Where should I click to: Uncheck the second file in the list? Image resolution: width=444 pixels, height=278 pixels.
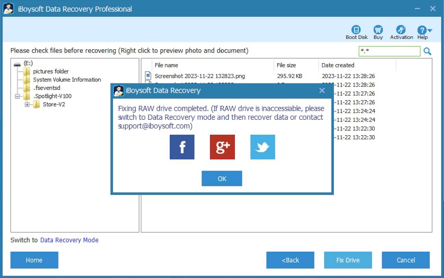coord(148,84)
